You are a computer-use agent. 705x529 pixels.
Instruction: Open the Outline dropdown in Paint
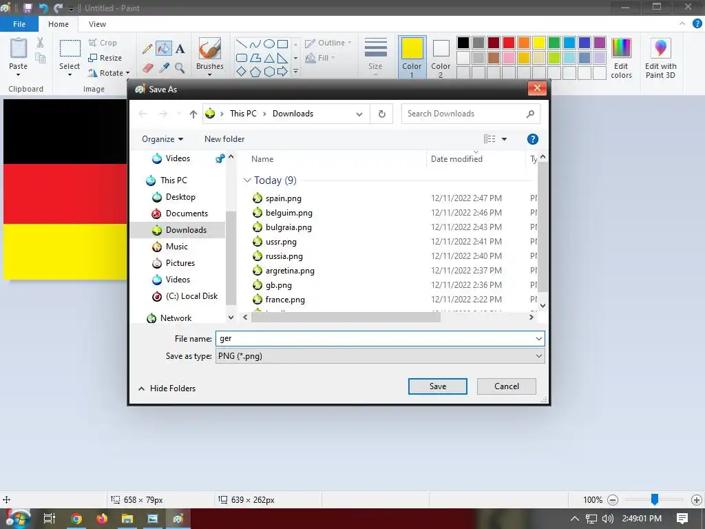pyautogui.click(x=328, y=43)
